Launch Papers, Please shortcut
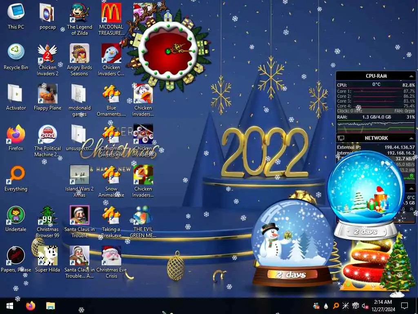This screenshot has width=418, height=314. pos(16,259)
